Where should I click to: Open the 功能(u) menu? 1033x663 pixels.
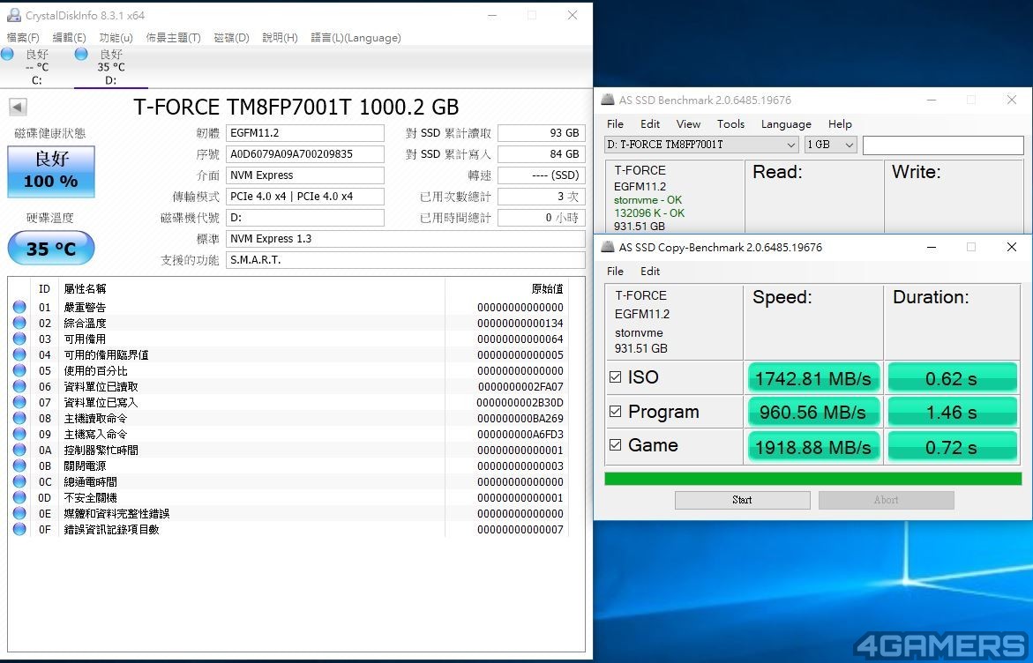pos(116,38)
